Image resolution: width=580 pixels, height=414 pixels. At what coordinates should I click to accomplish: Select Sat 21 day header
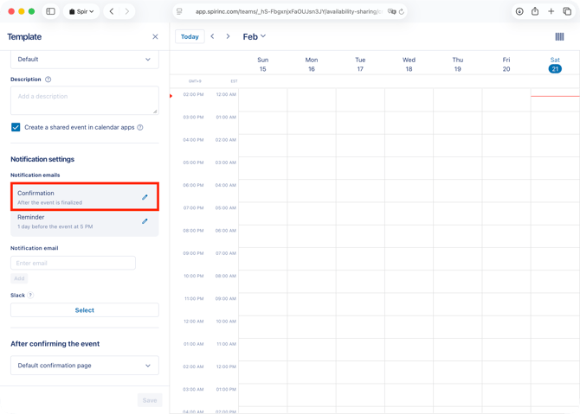click(x=555, y=65)
